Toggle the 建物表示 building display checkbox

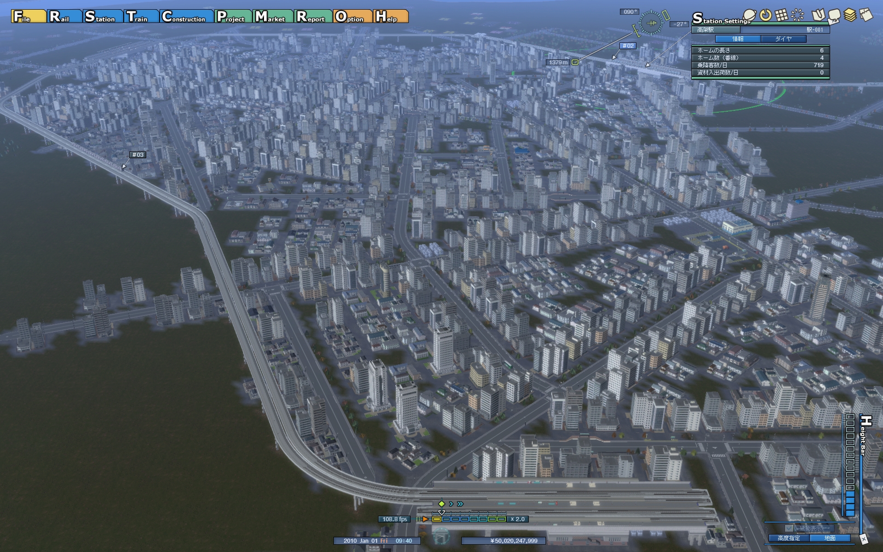[x=789, y=529]
